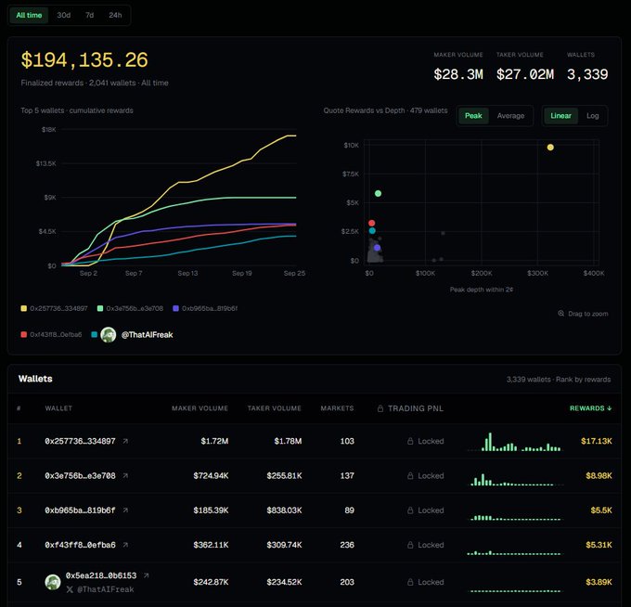Screen dimensions: 631x607
Task: Click the $8.98K rewards value
Action: coord(599,476)
